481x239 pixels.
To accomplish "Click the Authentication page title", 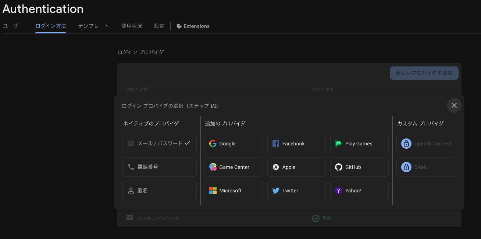I will [43, 9].
